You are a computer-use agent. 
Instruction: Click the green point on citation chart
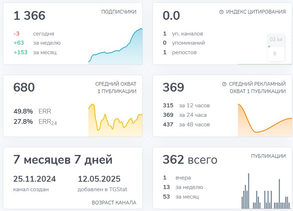(269, 47)
